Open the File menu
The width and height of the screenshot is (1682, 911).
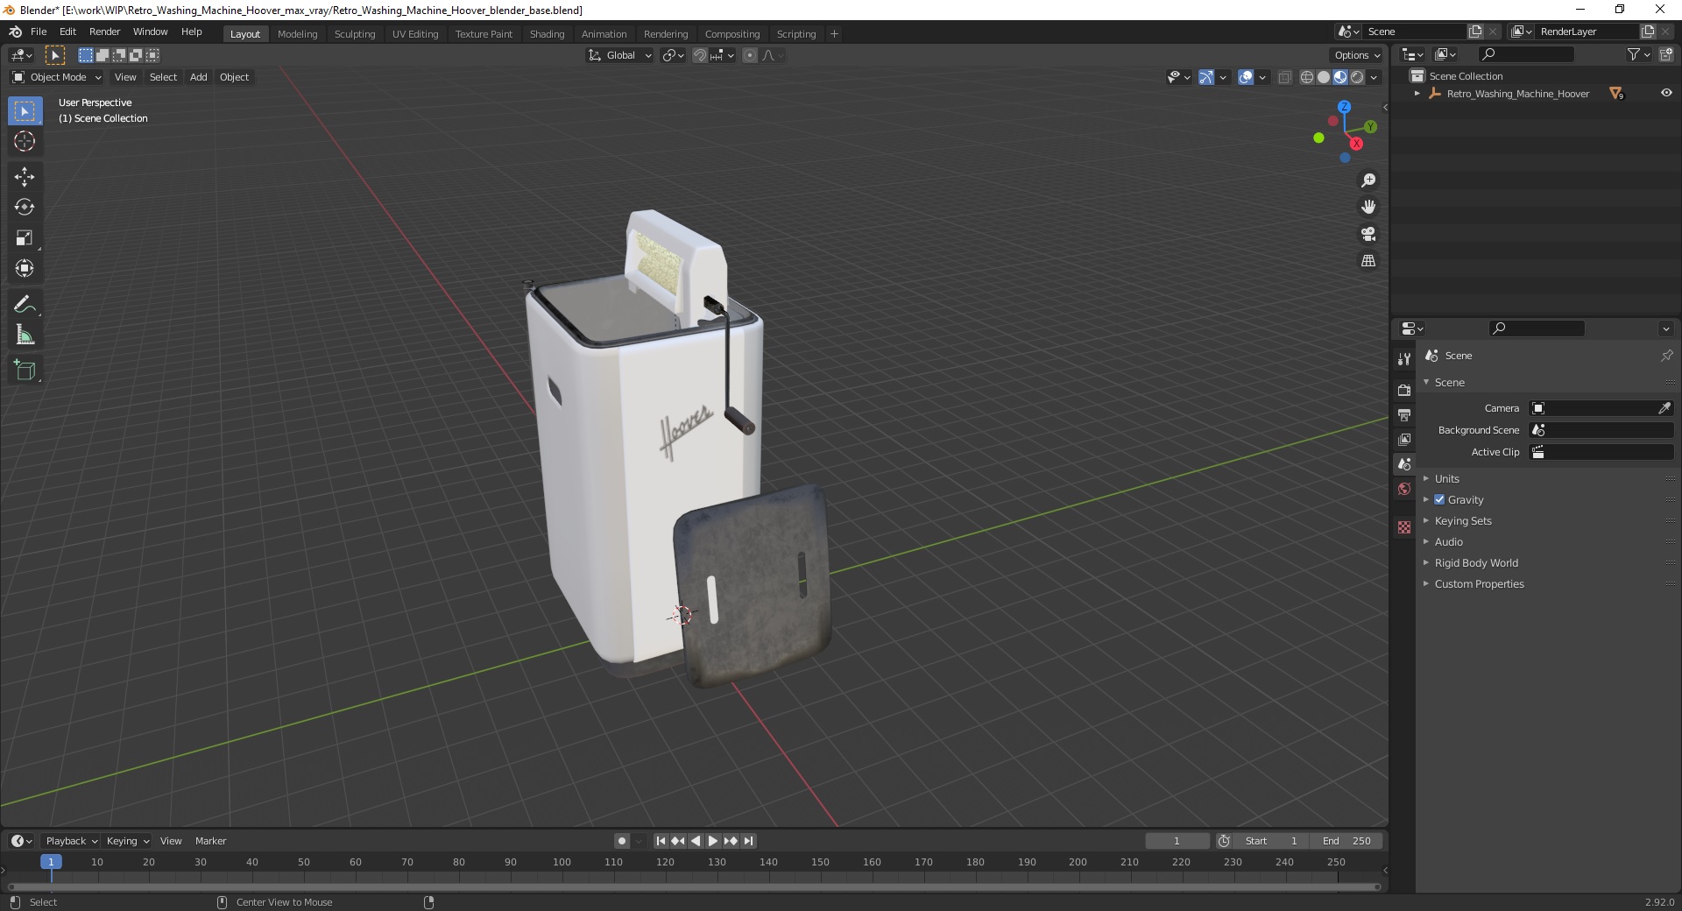coord(39,32)
